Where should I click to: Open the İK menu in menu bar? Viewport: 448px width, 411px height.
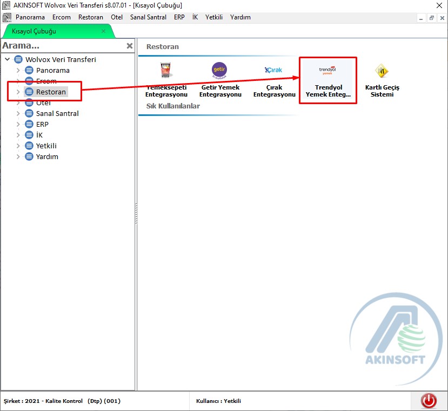tap(195, 17)
